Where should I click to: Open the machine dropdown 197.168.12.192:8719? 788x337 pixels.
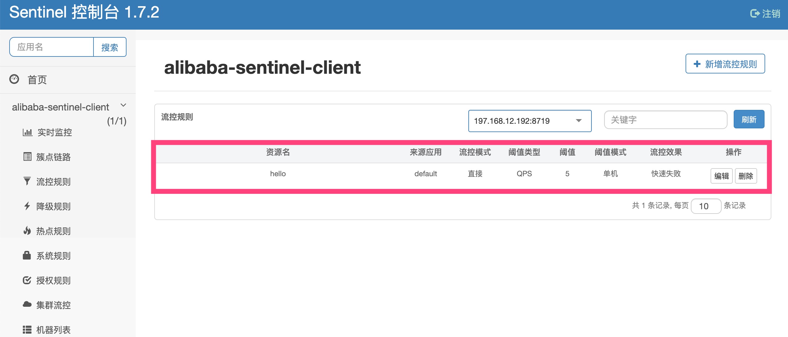[530, 121]
